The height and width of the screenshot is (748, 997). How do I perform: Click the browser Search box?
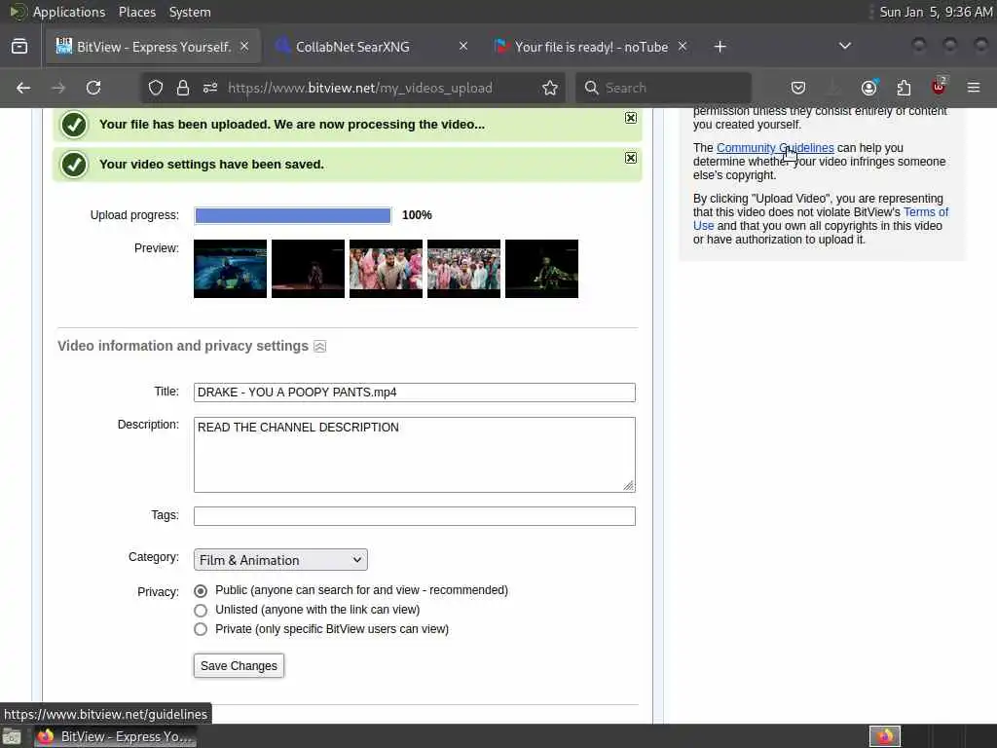pos(664,88)
